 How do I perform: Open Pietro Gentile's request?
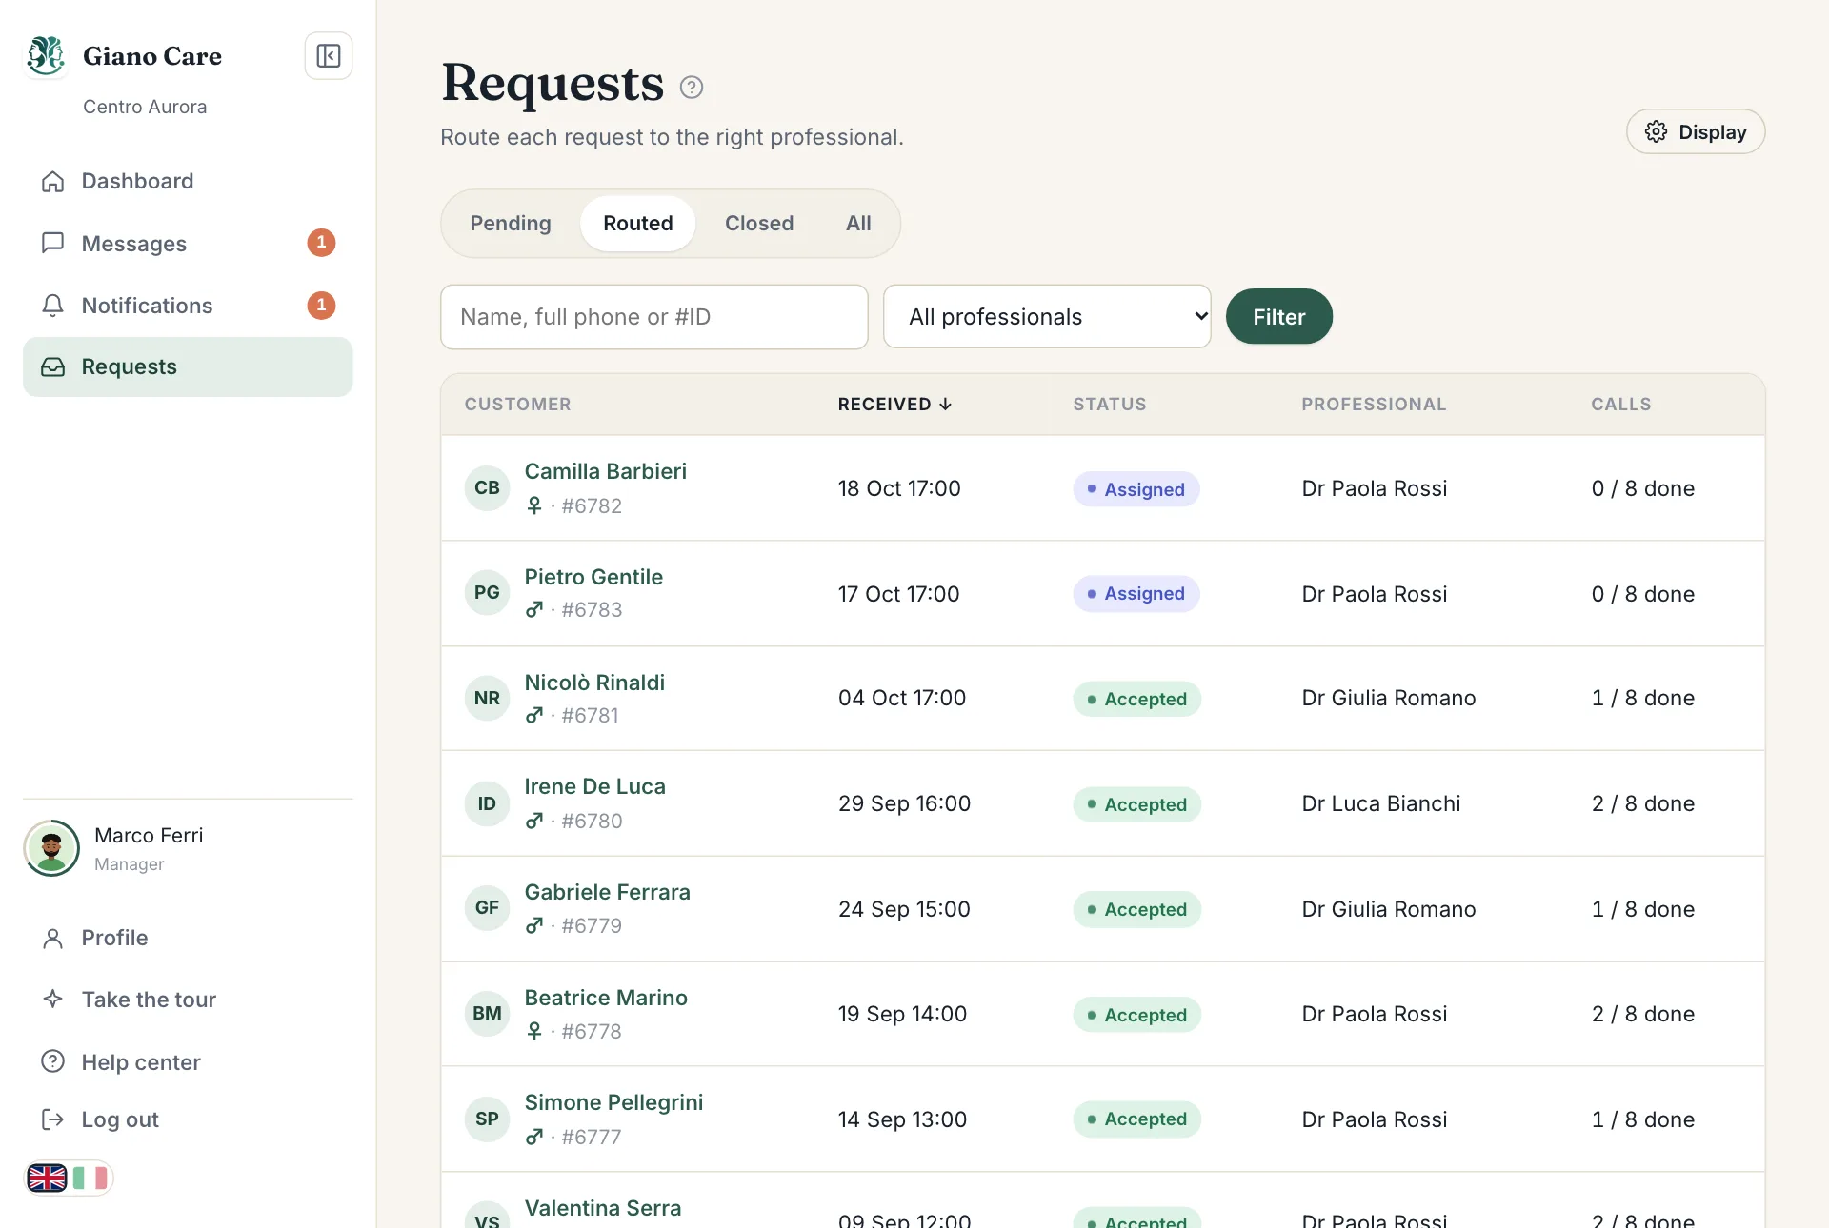[x=593, y=578]
